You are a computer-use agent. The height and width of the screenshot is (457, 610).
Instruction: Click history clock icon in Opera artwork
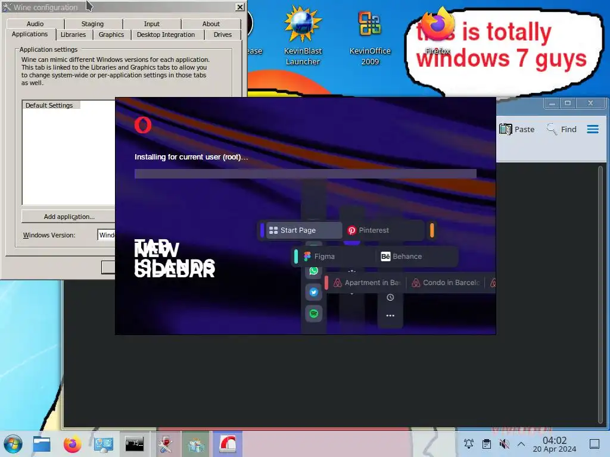pyautogui.click(x=390, y=298)
